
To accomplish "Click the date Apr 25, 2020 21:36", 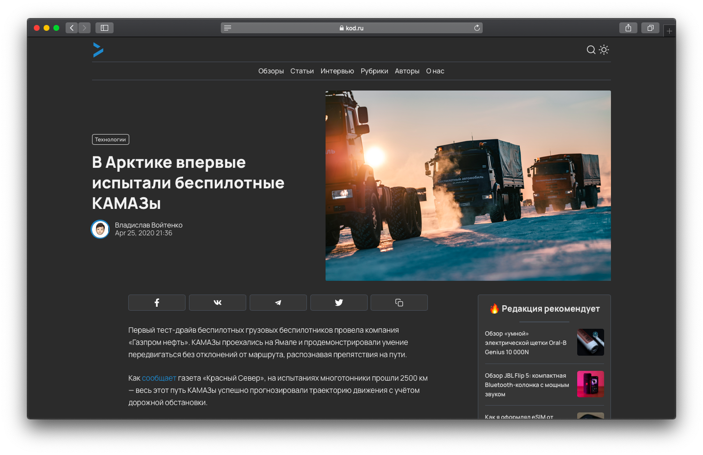I will (143, 233).
